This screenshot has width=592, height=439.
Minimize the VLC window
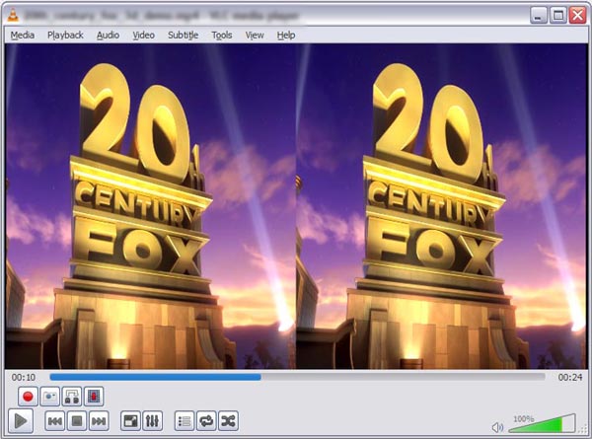click(538, 16)
